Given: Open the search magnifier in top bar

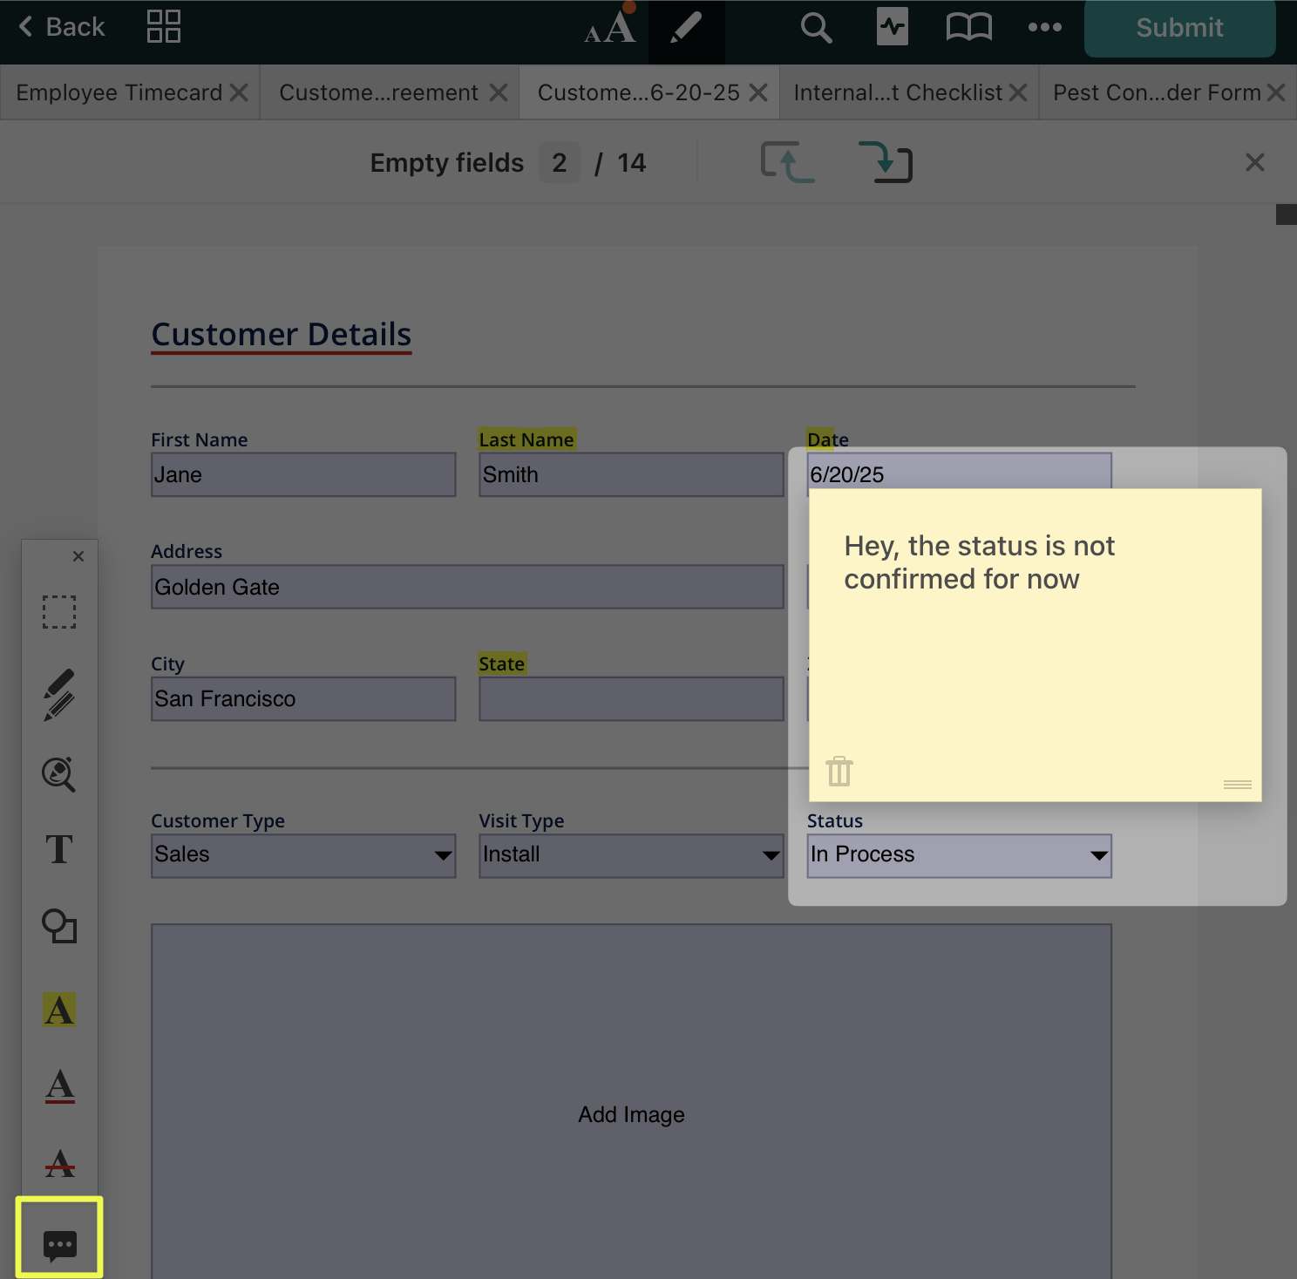Looking at the screenshot, I should click(816, 28).
